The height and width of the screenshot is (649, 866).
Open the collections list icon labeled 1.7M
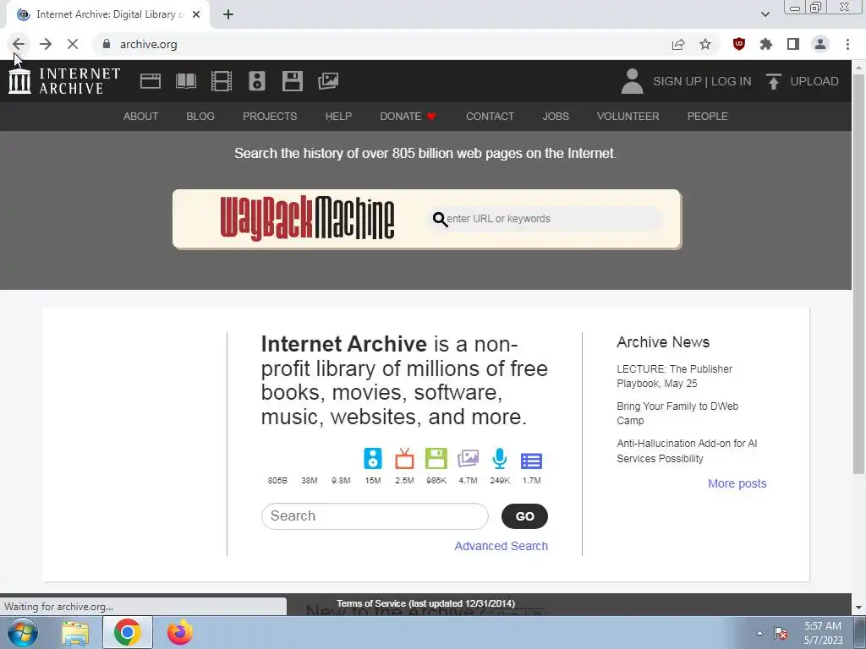coord(531,461)
